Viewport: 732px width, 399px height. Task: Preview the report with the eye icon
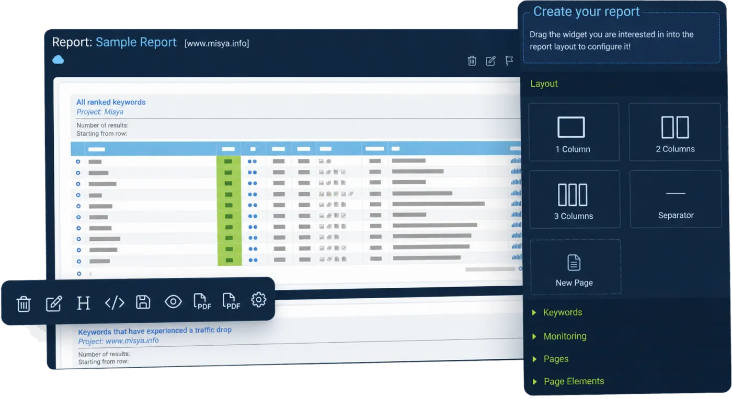(173, 301)
